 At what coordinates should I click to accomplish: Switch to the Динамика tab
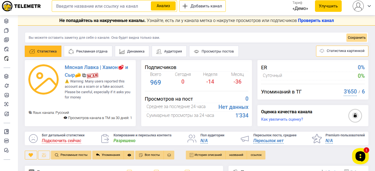click(x=132, y=51)
